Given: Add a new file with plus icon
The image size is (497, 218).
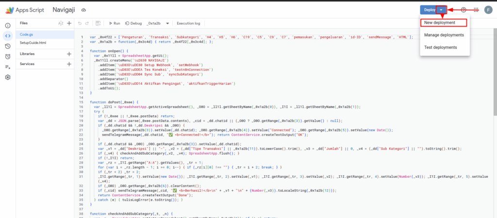Looking at the screenshot, I should [69, 23].
